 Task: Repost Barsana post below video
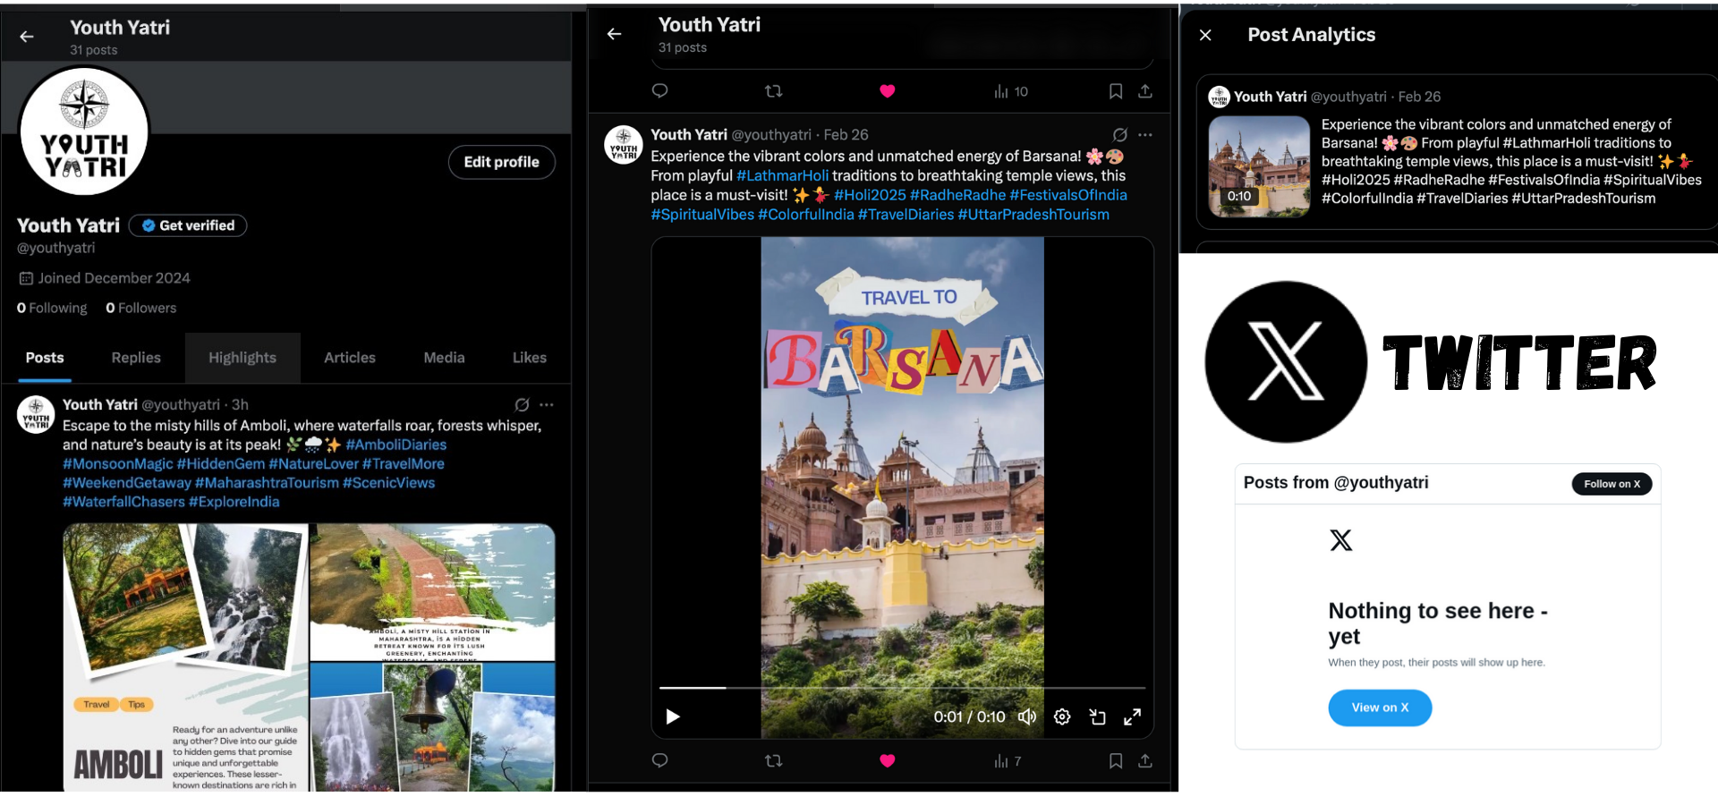(x=774, y=761)
